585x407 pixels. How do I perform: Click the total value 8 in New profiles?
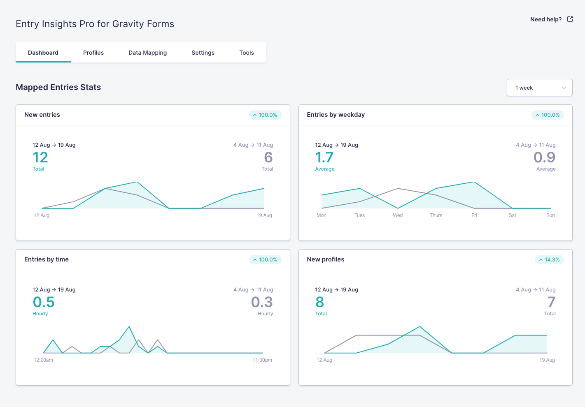[320, 302]
